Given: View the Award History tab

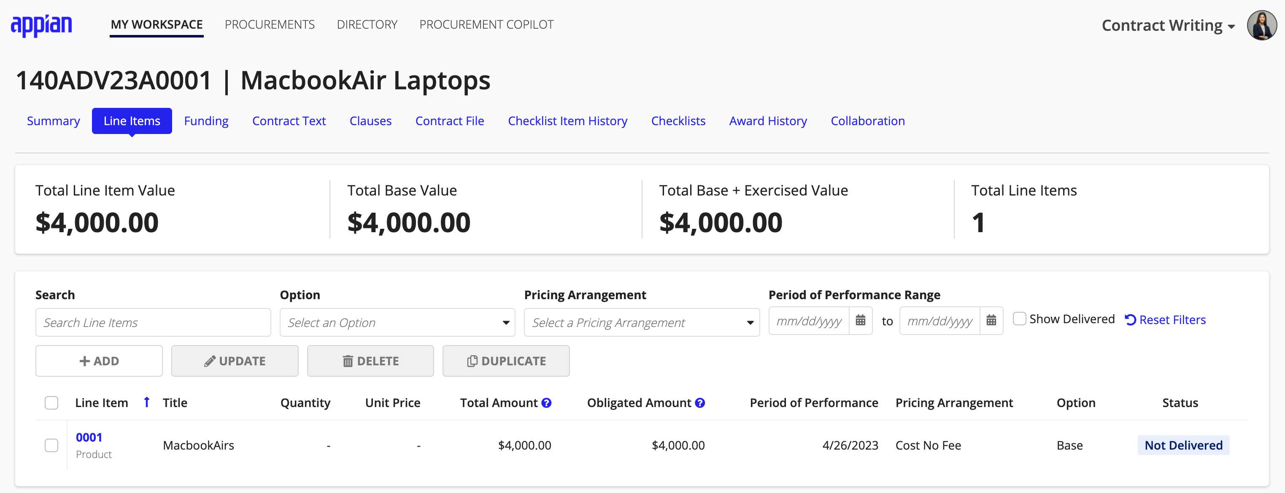Looking at the screenshot, I should point(768,121).
